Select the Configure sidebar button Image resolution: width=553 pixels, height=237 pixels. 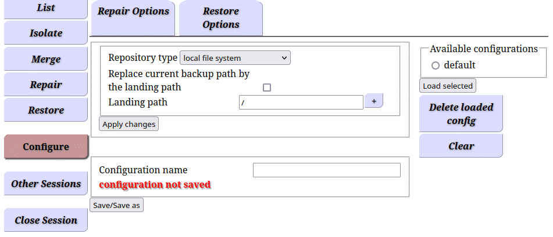[46, 146]
